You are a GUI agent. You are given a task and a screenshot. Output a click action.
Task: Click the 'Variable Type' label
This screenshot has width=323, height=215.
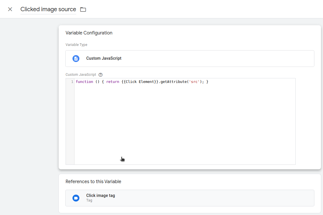pyautogui.click(x=76, y=45)
